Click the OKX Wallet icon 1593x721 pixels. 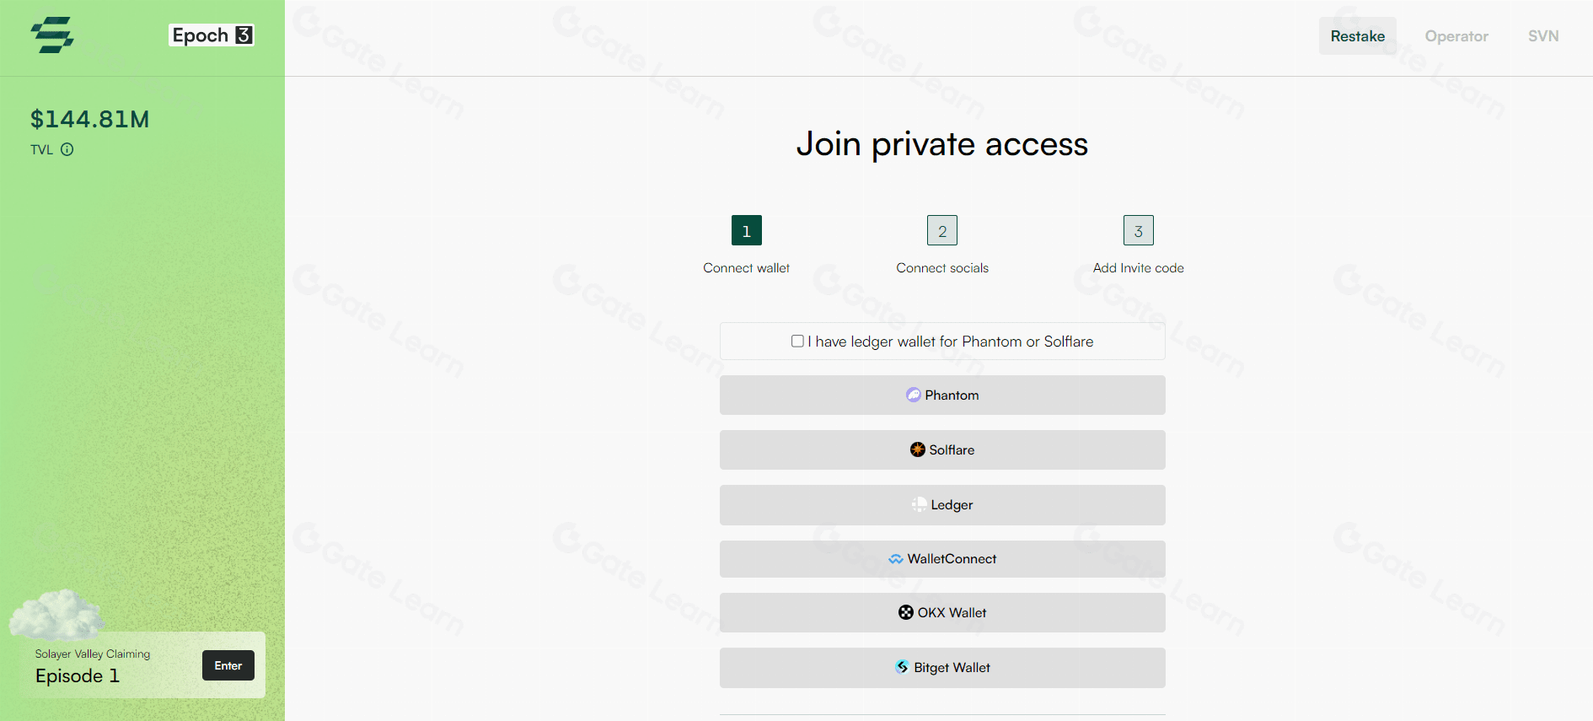click(906, 612)
